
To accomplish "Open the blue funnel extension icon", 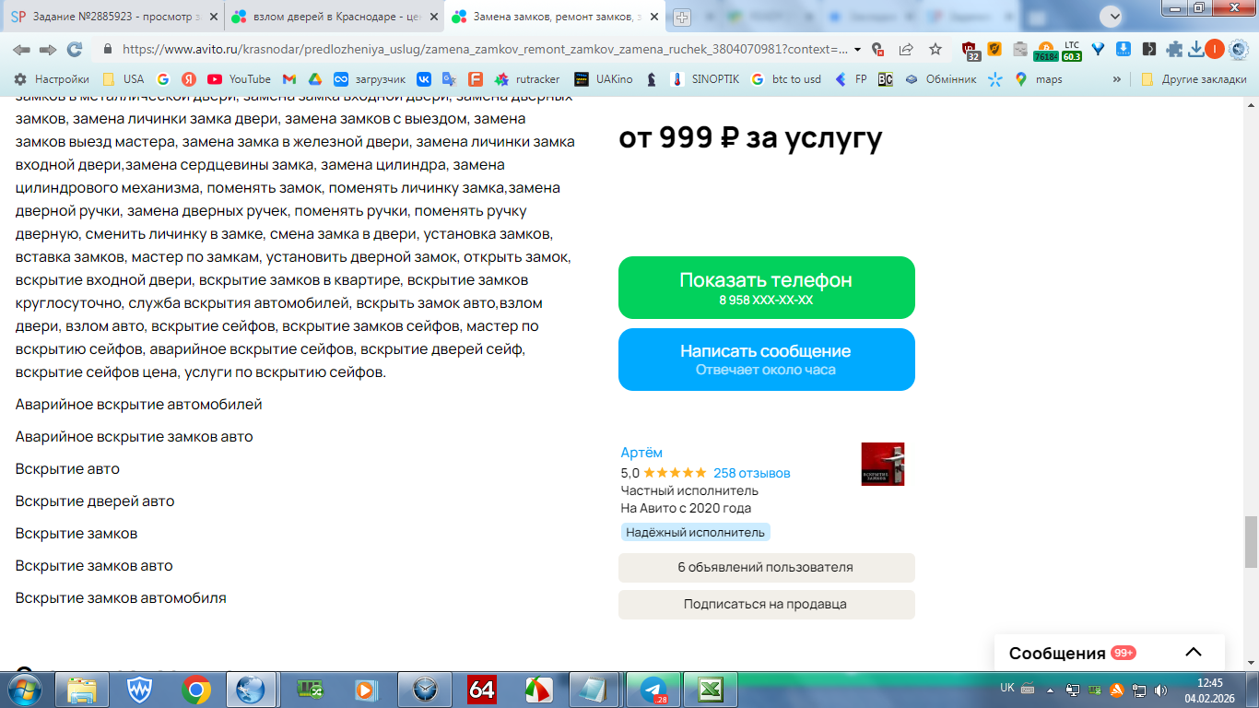I will coord(1098,50).
